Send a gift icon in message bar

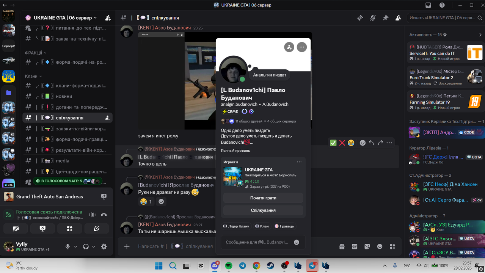(342, 246)
